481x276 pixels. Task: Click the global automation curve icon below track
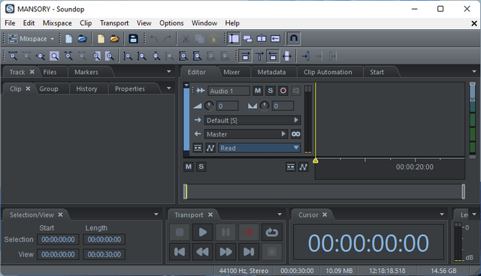click(303, 167)
